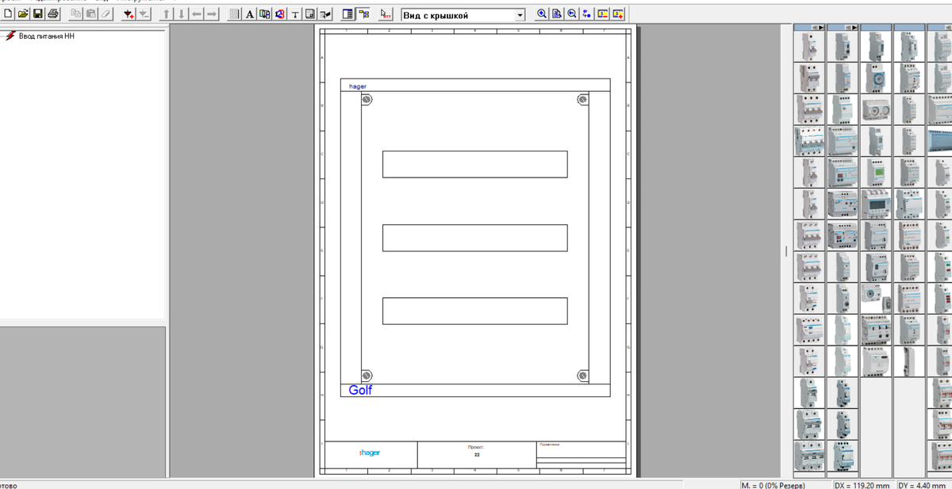Click the grayed-out Paste toolbar icon

click(91, 14)
